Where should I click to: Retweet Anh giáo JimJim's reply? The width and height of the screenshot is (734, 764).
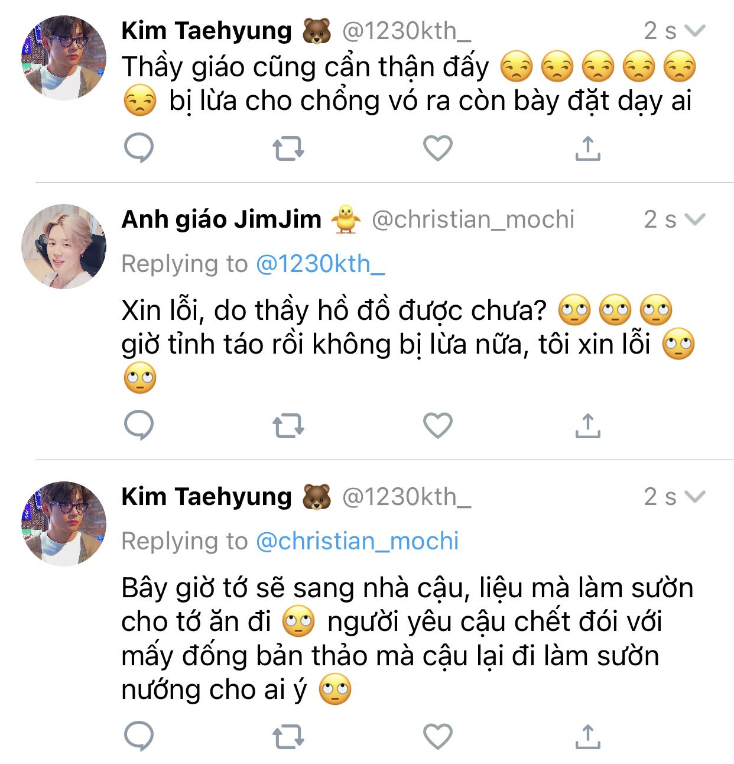point(288,426)
